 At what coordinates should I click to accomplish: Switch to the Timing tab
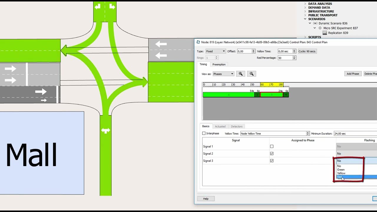203,64
